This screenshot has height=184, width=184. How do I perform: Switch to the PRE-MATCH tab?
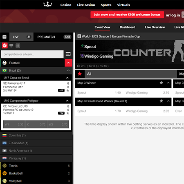tap(46, 37)
